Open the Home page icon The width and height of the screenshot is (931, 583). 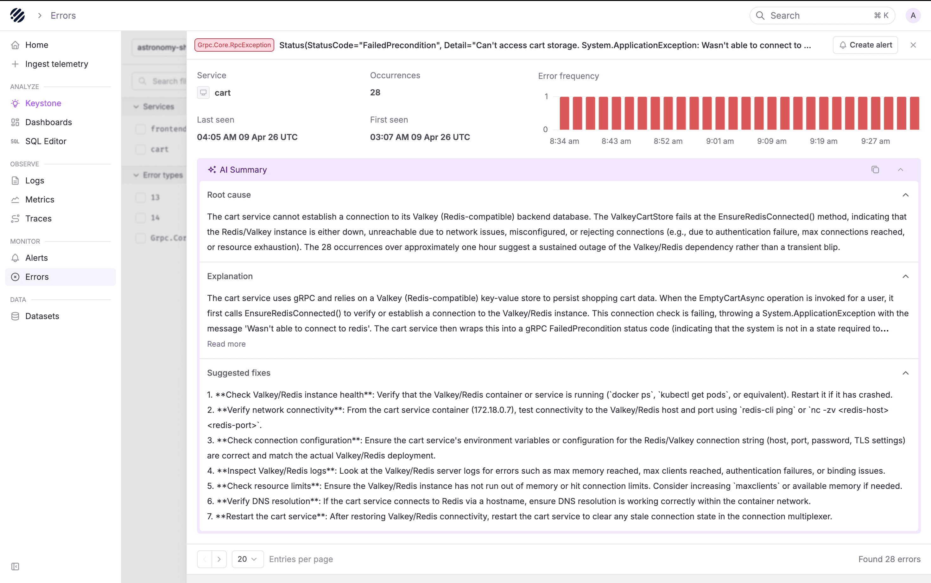(15, 45)
